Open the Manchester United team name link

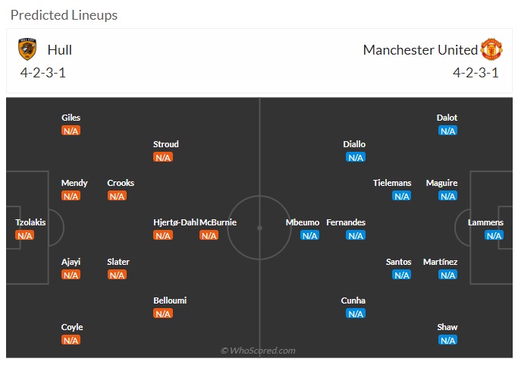(420, 50)
